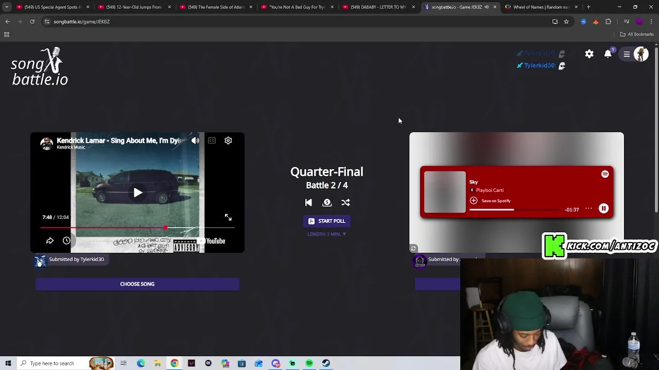Open Spotify from the taskbar

[x=309, y=363]
